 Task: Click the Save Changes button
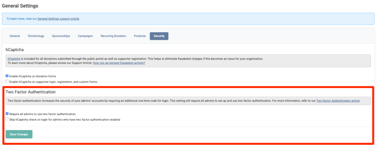coord(19,134)
